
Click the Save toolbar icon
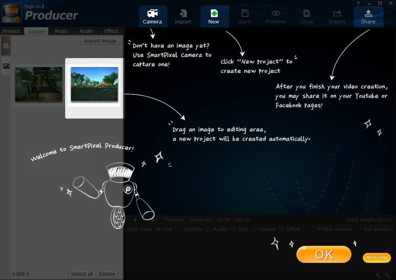coord(245,16)
